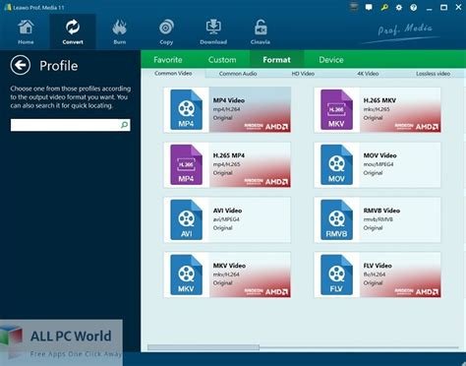466x366 pixels.
Task: Select the Common Video sub-tab
Action: (173, 74)
